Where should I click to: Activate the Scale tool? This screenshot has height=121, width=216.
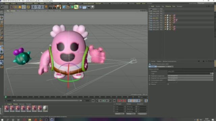20,7
